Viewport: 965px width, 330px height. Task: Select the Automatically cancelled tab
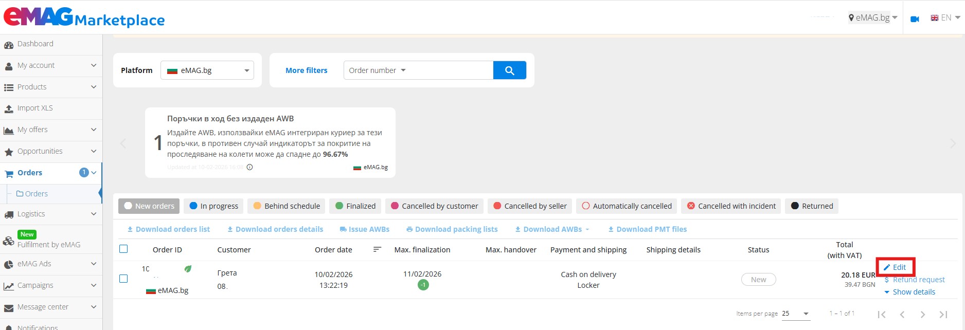click(x=627, y=206)
